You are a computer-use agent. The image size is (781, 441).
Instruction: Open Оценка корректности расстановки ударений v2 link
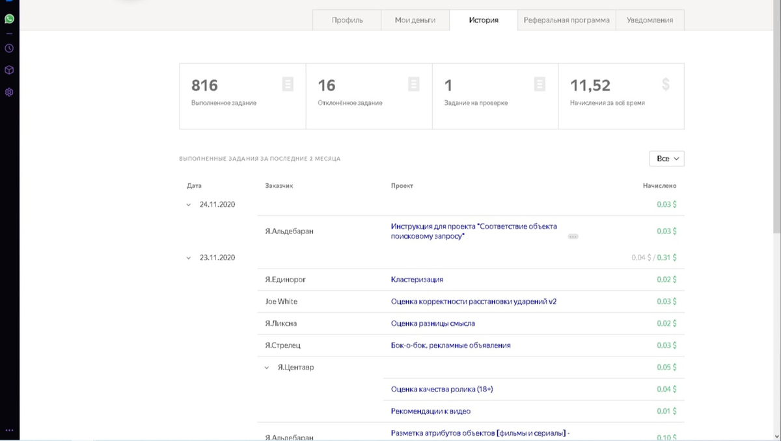pyautogui.click(x=474, y=302)
